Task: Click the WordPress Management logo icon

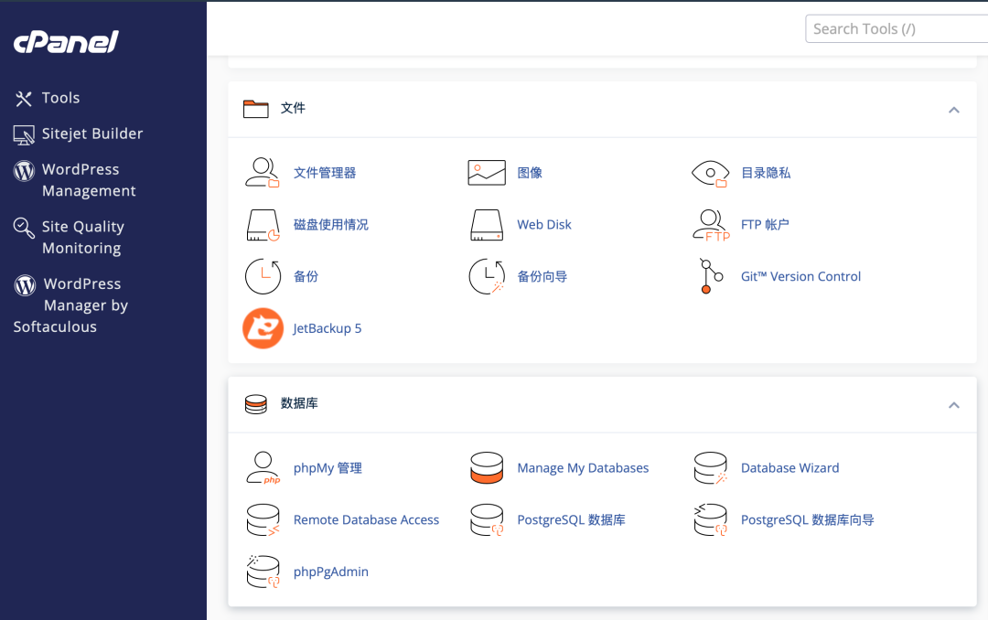Action: 24,170
